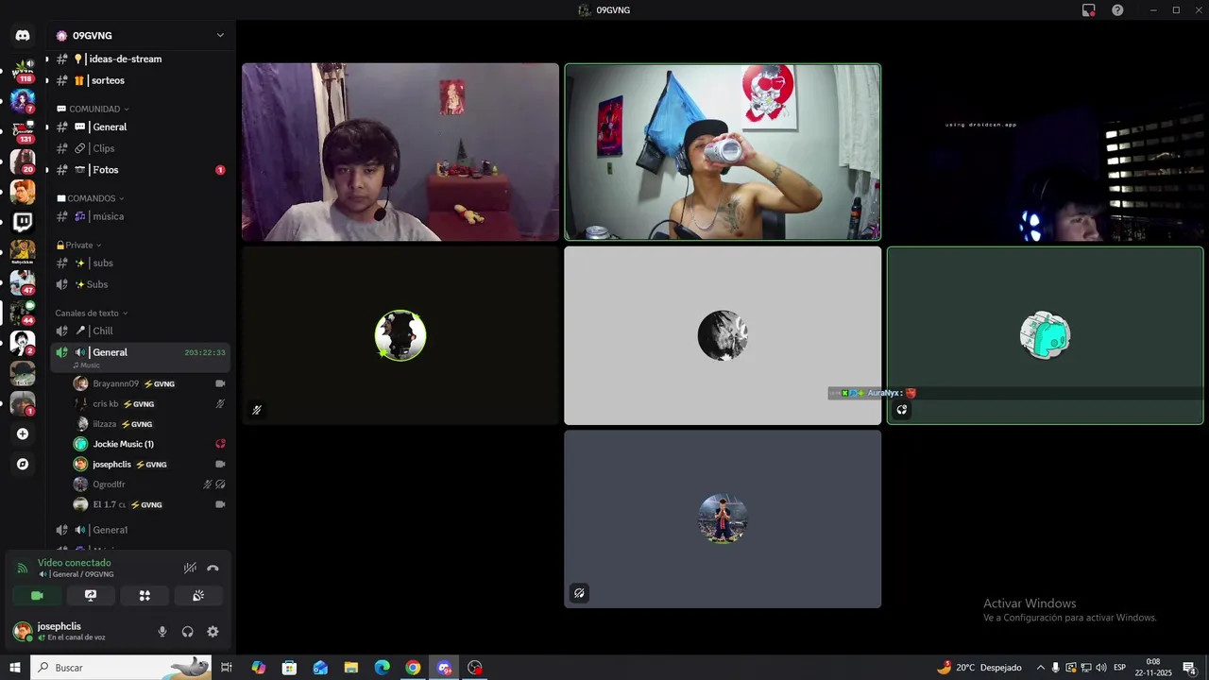Join the General1 voice channel
Image resolution: width=1209 pixels, height=680 pixels.
140,530
